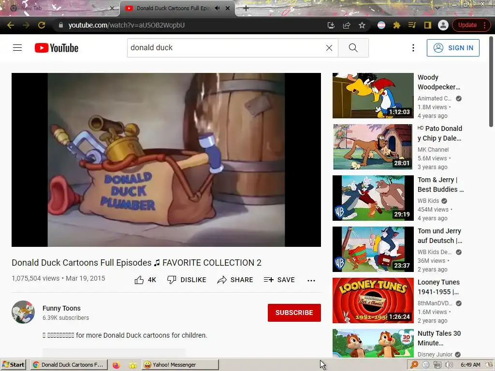This screenshot has width=495, height=371.
Task: Open the Funny Toons channel avatar
Action: [x=23, y=312]
